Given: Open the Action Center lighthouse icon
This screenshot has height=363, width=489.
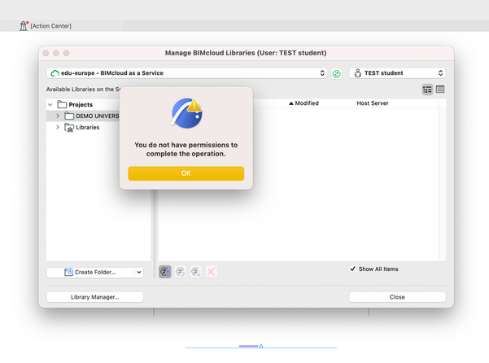Looking at the screenshot, I should point(24,25).
